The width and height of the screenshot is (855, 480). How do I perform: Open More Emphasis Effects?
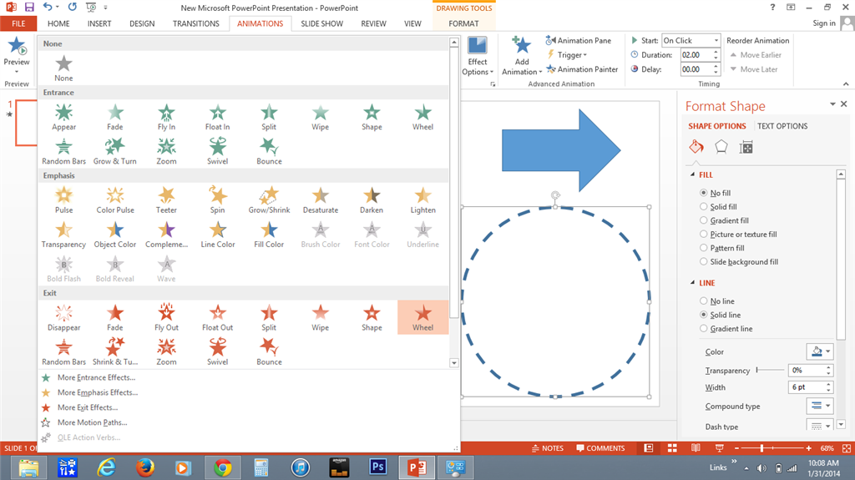(98, 392)
